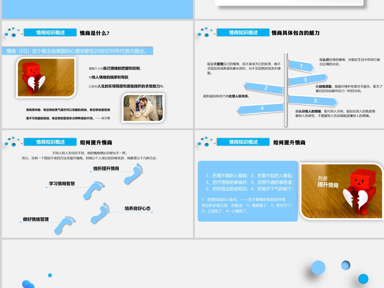
Task: Click paragraph starting 能妥善管理自己的情绪
Action: click(x=244, y=68)
